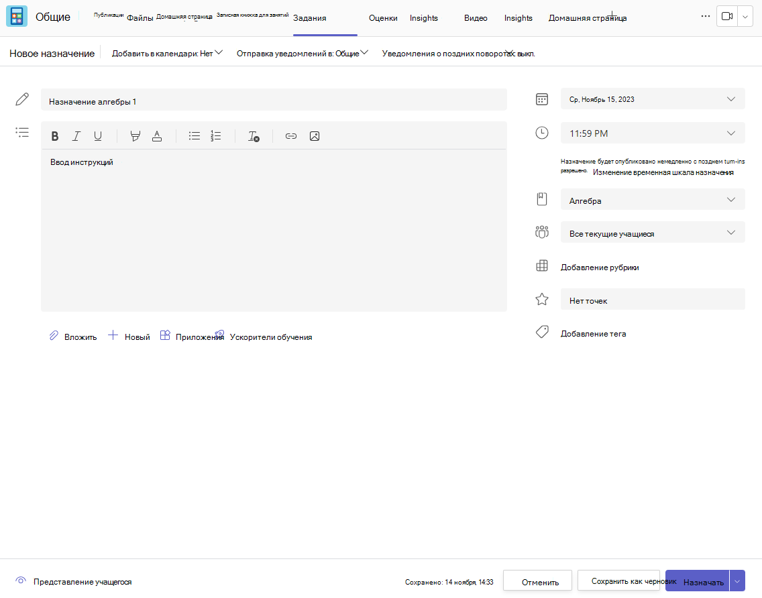The width and height of the screenshot is (762, 598).
Task: Click the underline text icon
Action: (x=98, y=137)
